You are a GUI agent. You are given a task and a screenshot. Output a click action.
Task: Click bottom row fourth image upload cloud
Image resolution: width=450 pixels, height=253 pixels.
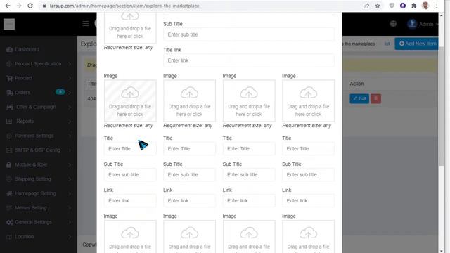click(308, 233)
